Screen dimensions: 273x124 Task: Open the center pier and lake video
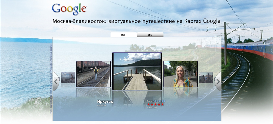click(137, 71)
